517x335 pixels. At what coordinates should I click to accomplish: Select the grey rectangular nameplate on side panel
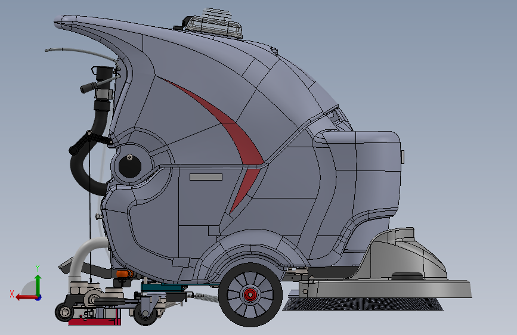coord(206,177)
